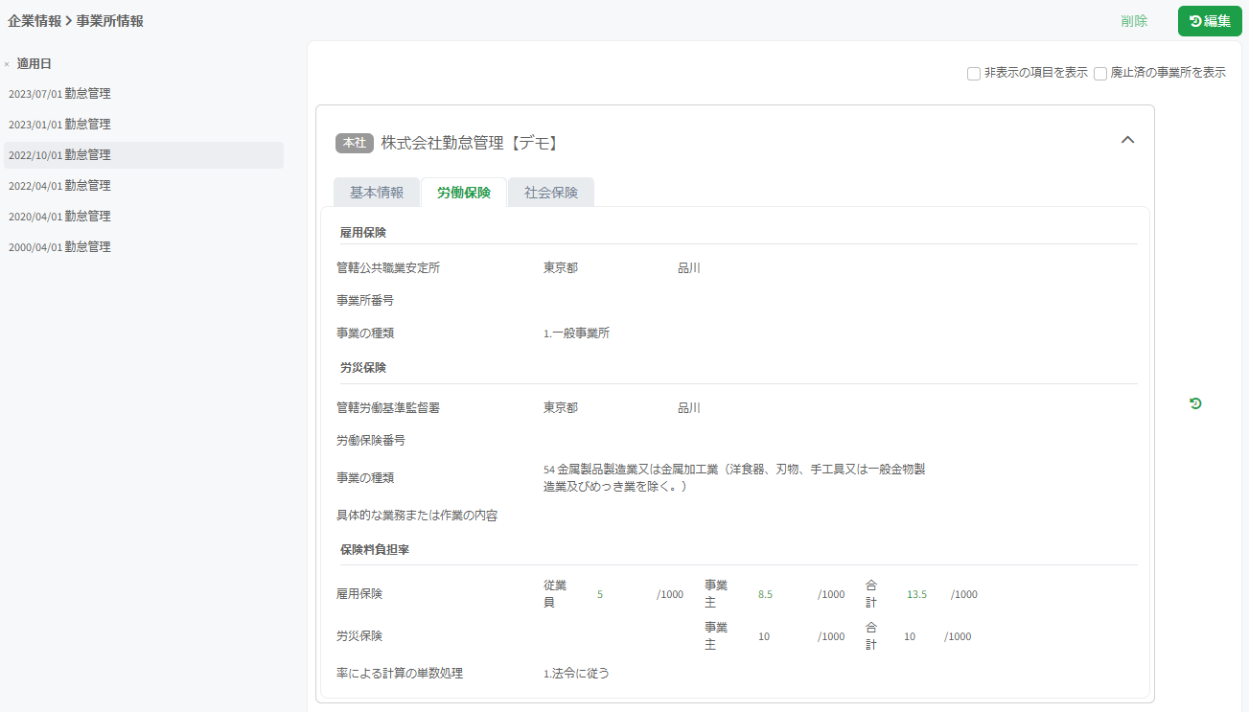This screenshot has width=1249, height=712.
Task: Select the 2000/04/01 勤怠管理 entry
Action: click(x=142, y=247)
